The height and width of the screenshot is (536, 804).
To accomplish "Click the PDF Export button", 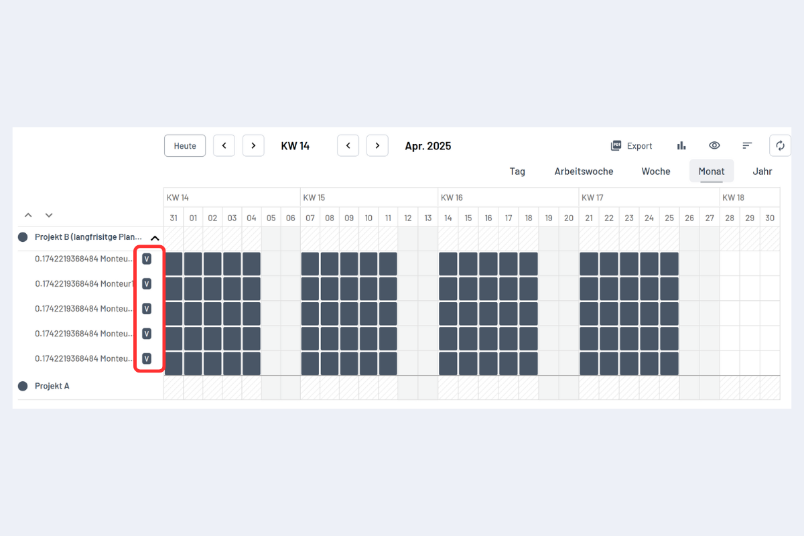I will tap(631, 145).
